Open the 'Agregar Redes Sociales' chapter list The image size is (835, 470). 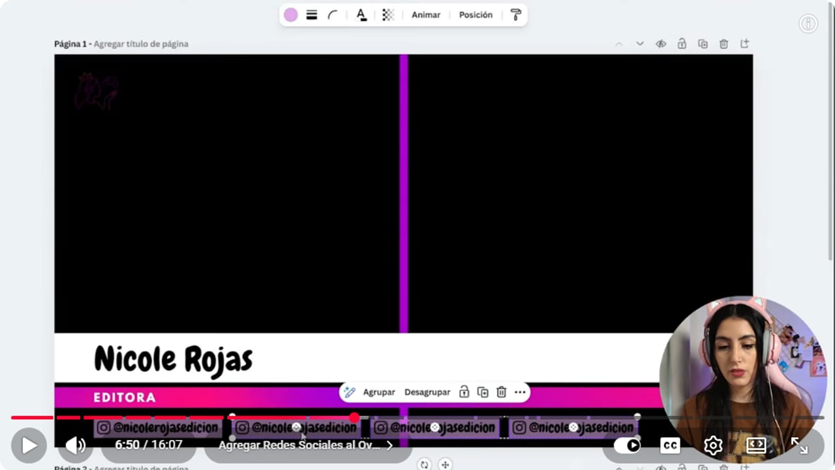(x=306, y=445)
